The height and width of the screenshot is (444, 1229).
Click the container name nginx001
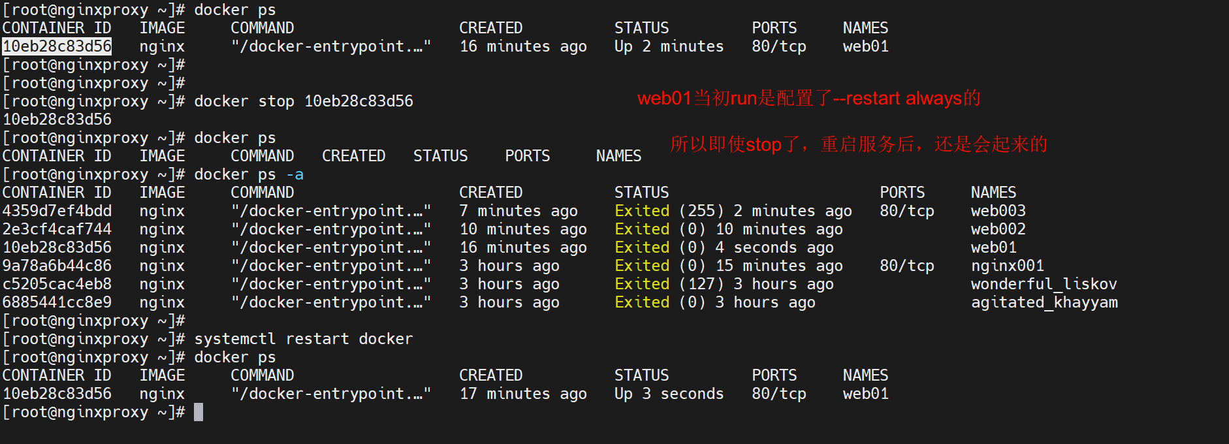coord(1007,266)
